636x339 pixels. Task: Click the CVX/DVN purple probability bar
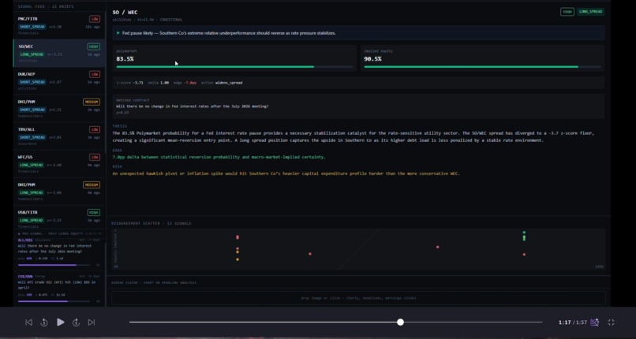coord(54,301)
